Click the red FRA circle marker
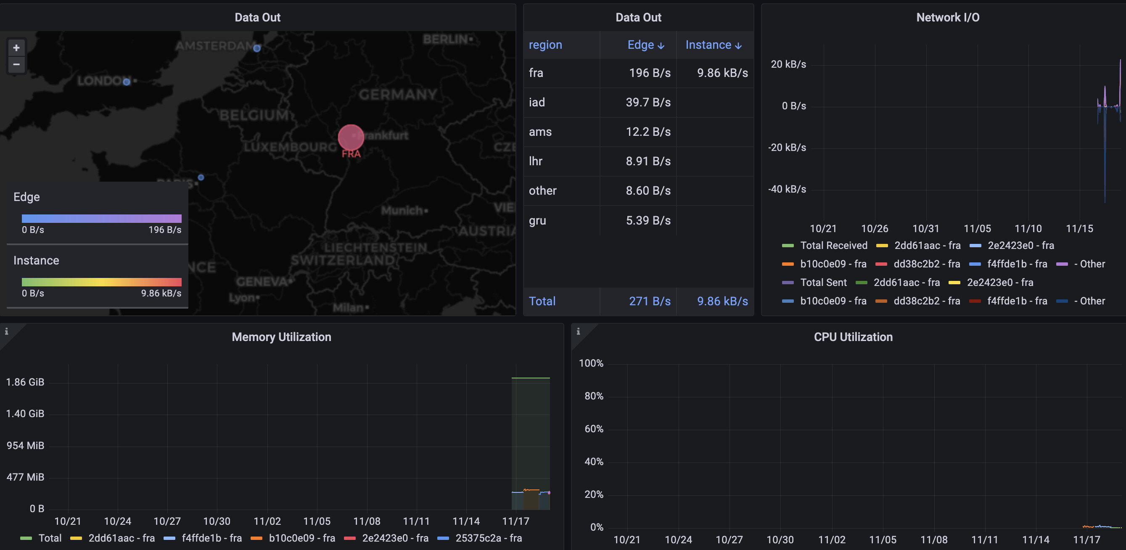The image size is (1126, 550). (x=351, y=137)
